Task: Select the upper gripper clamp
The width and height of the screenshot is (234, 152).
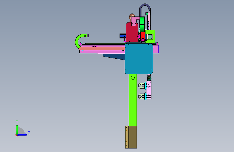Action: click(x=142, y=86)
